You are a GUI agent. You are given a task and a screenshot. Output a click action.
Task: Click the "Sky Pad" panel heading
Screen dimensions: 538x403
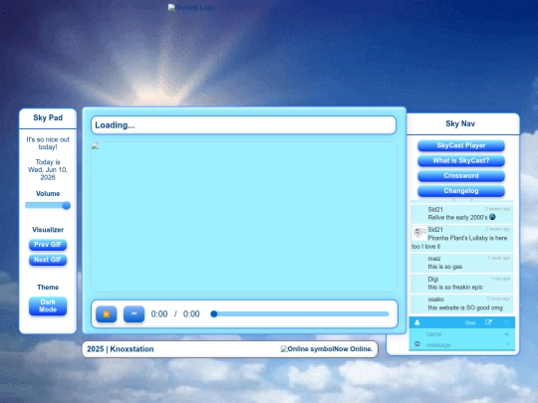point(48,117)
